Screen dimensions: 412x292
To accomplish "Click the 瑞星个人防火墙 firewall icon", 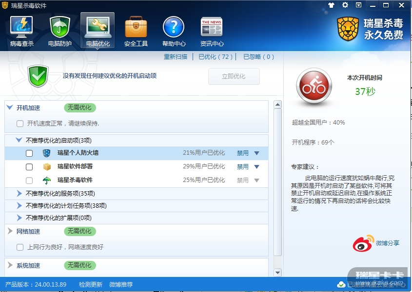I will tap(46, 153).
